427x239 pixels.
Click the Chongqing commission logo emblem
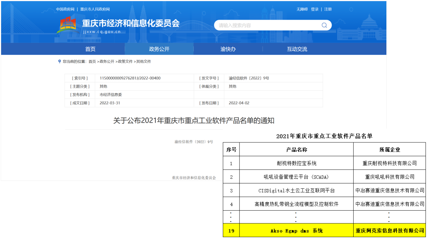[68, 26]
